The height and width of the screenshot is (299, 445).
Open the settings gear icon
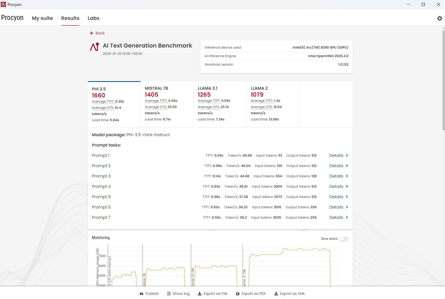pos(439,18)
